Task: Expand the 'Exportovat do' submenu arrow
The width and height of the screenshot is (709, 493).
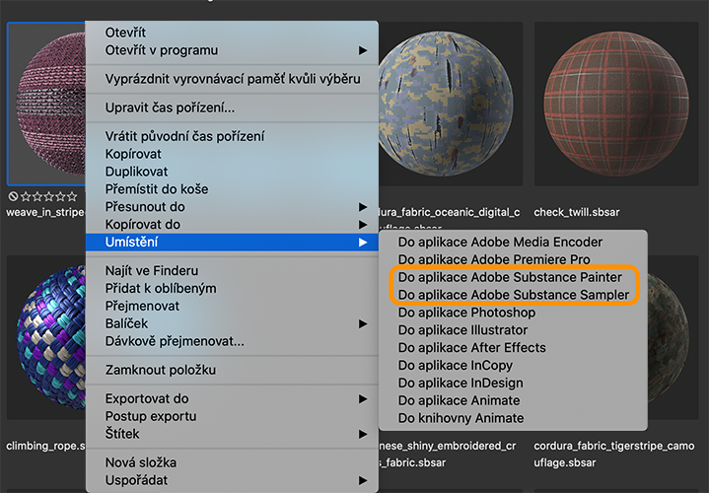Action: click(x=363, y=398)
